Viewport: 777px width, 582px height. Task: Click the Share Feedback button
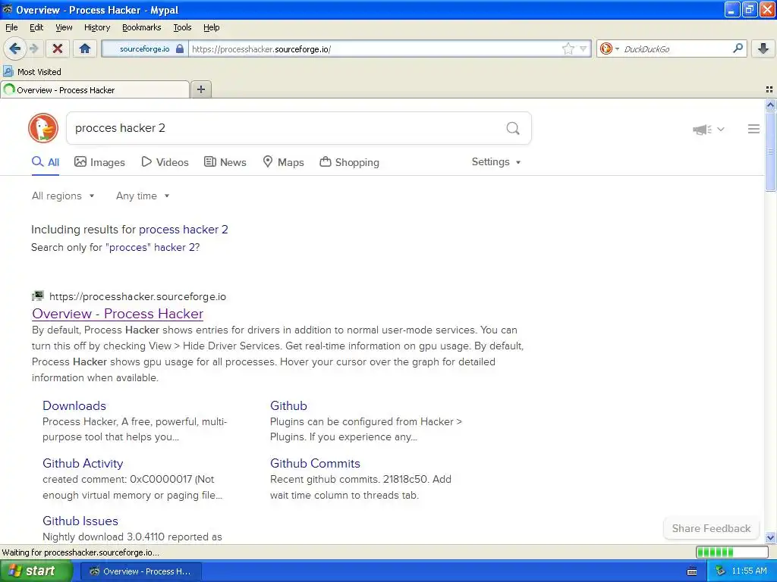(711, 528)
